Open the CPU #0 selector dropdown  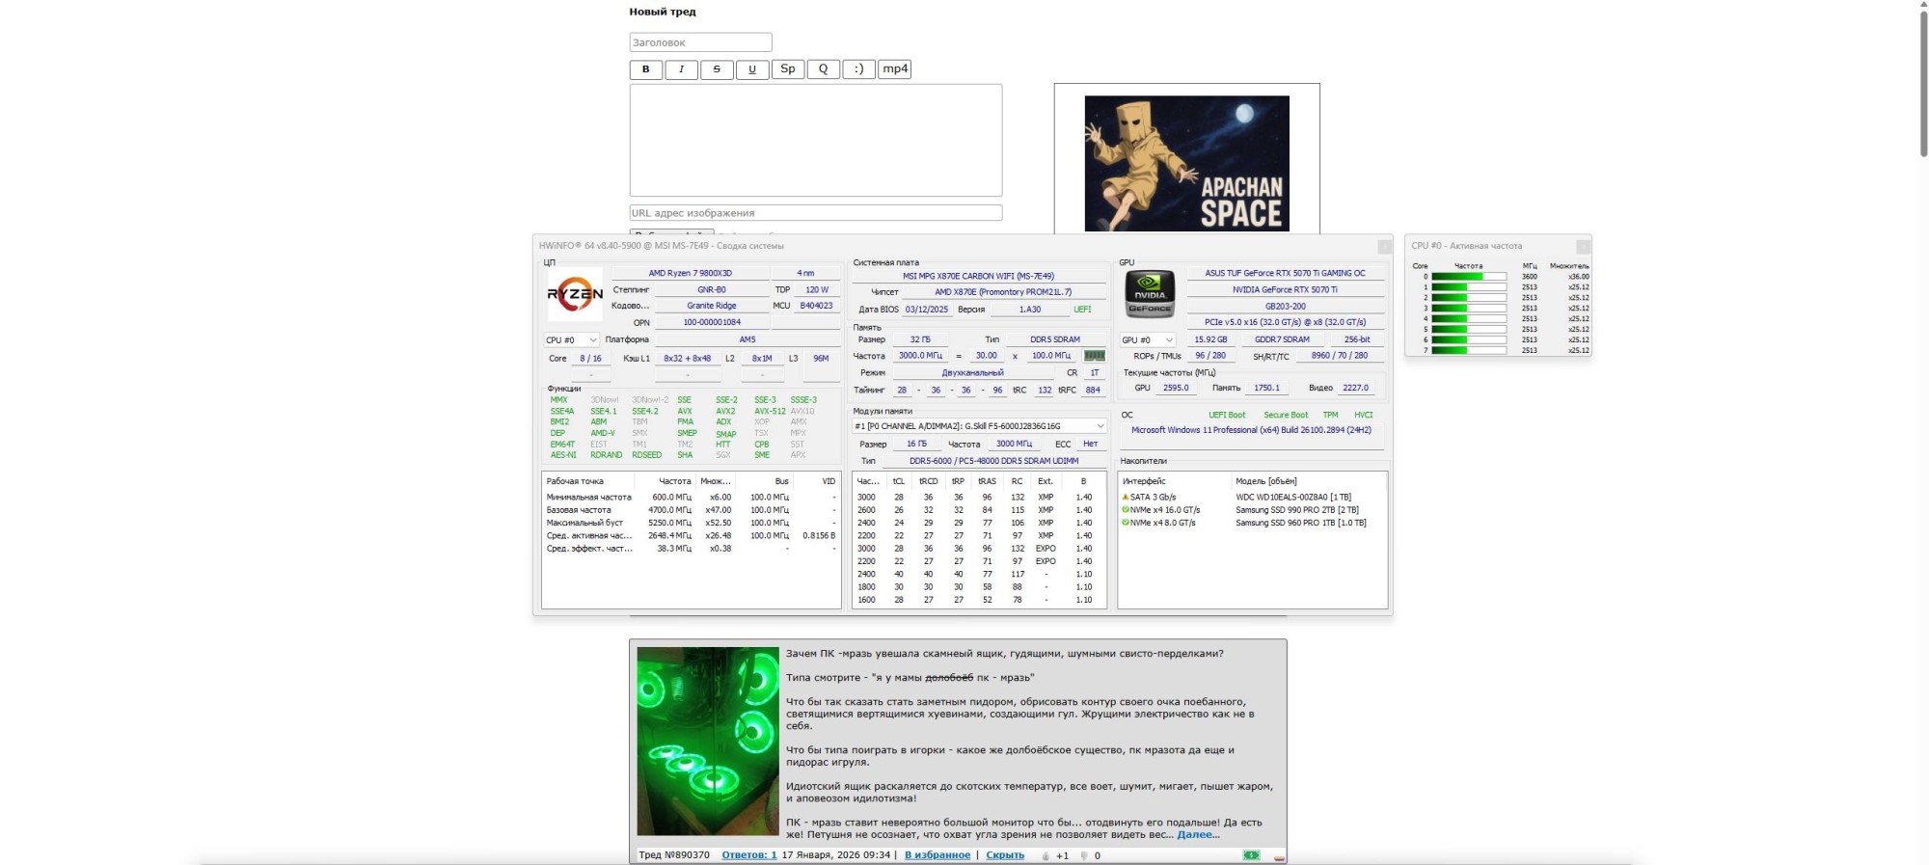[572, 340]
